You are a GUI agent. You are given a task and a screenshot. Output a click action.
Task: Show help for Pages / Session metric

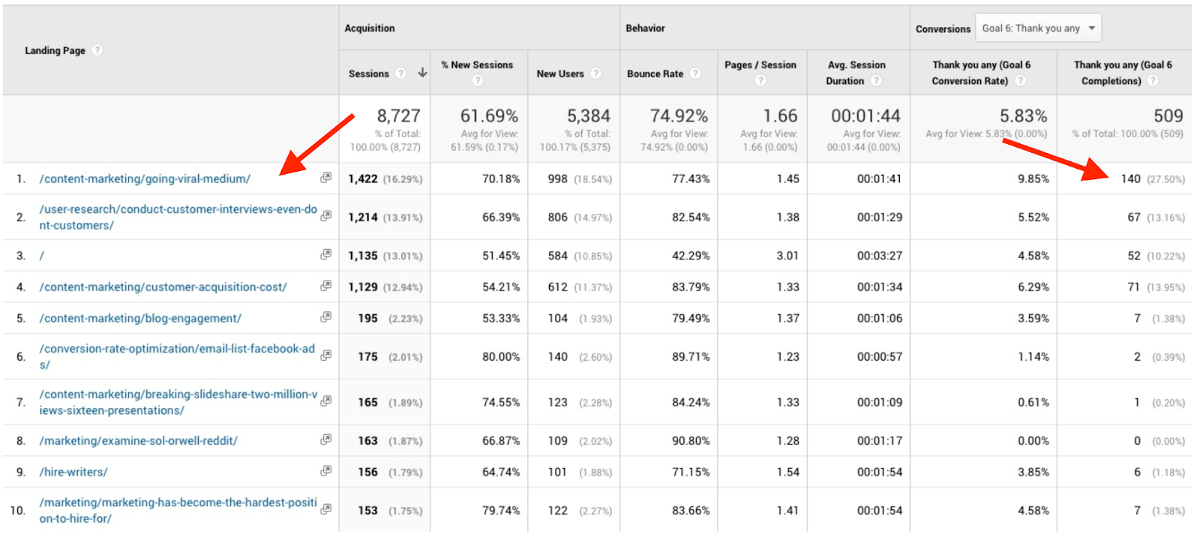click(760, 80)
